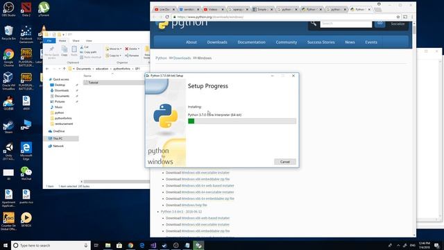Open the Move to dropdown

click(114, 49)
